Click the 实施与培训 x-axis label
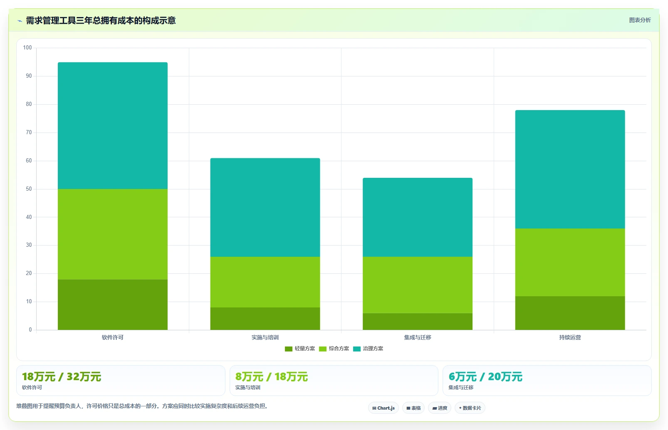668x430 pixels. click(265, 337)
